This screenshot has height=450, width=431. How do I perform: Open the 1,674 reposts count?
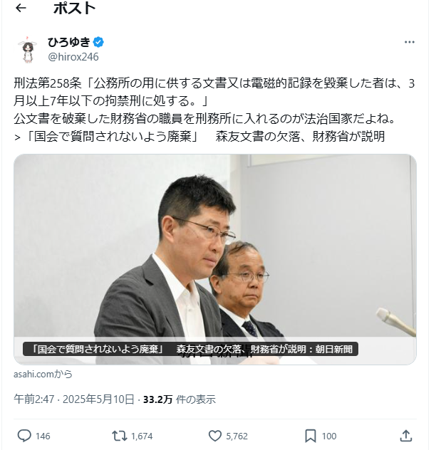point(142,436)
